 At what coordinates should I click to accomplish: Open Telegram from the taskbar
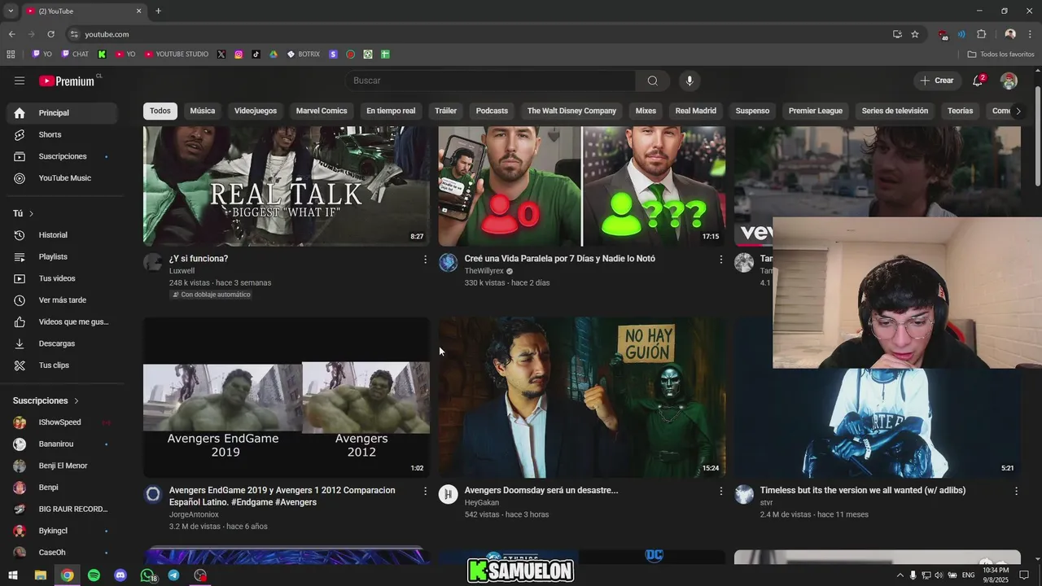[x=173, y=575]
